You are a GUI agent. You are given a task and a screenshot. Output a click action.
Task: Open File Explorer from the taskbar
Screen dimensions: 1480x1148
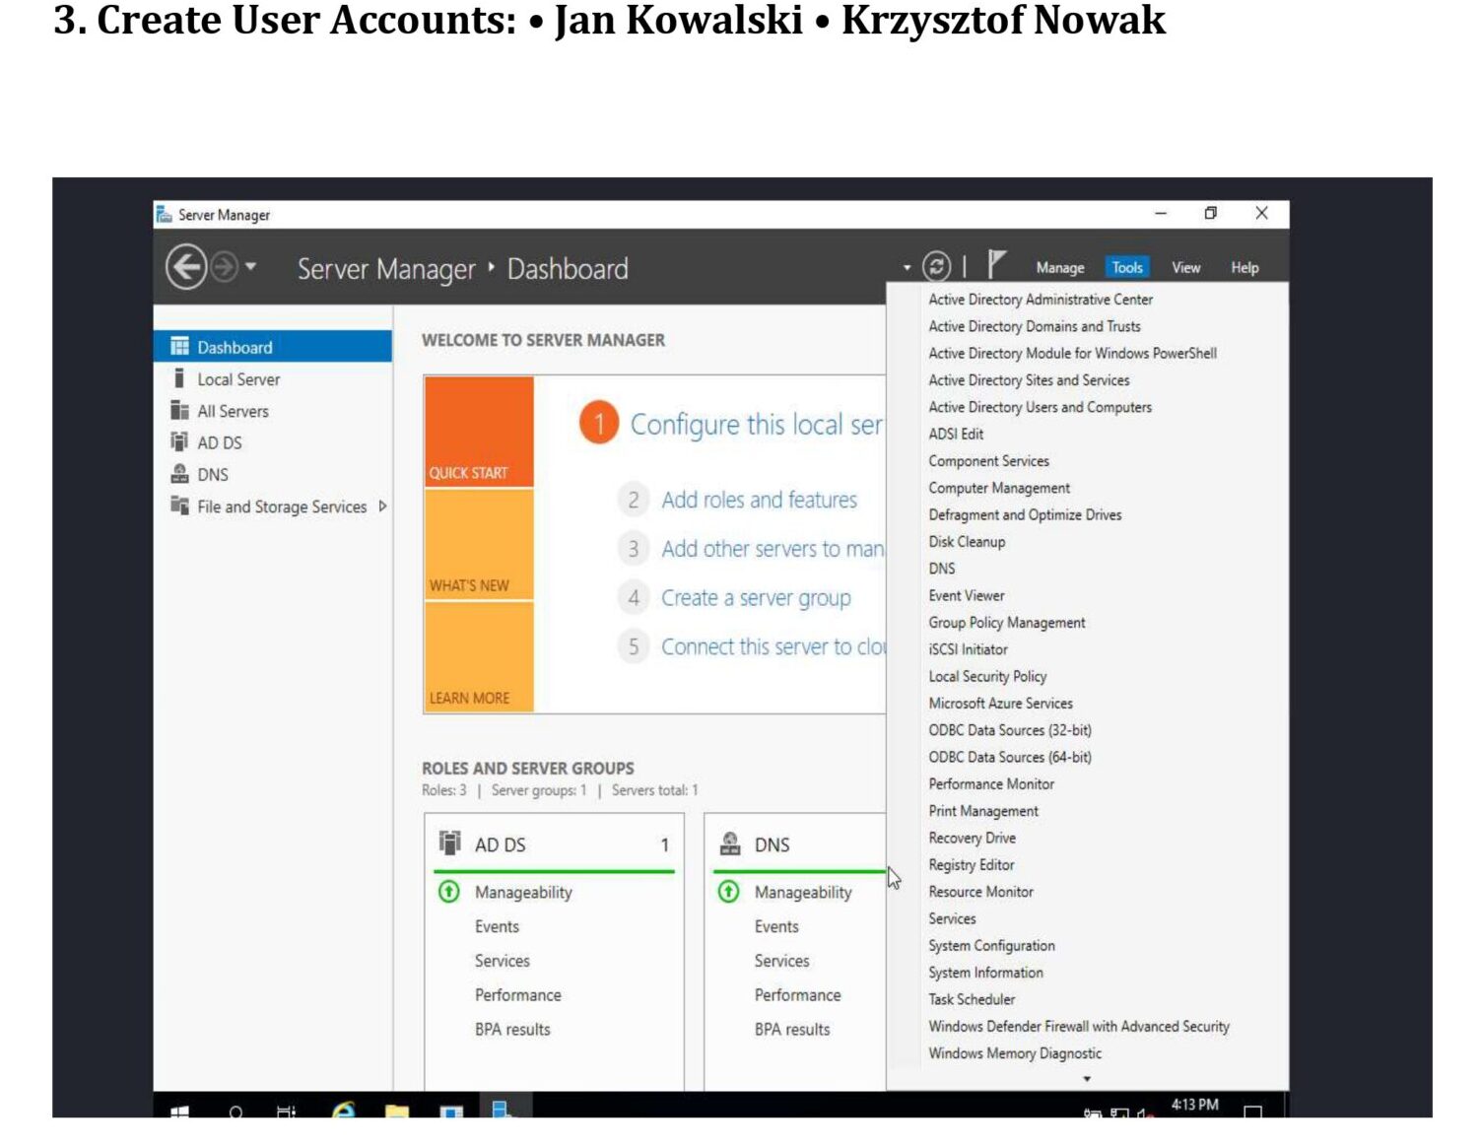[397, 1111]
